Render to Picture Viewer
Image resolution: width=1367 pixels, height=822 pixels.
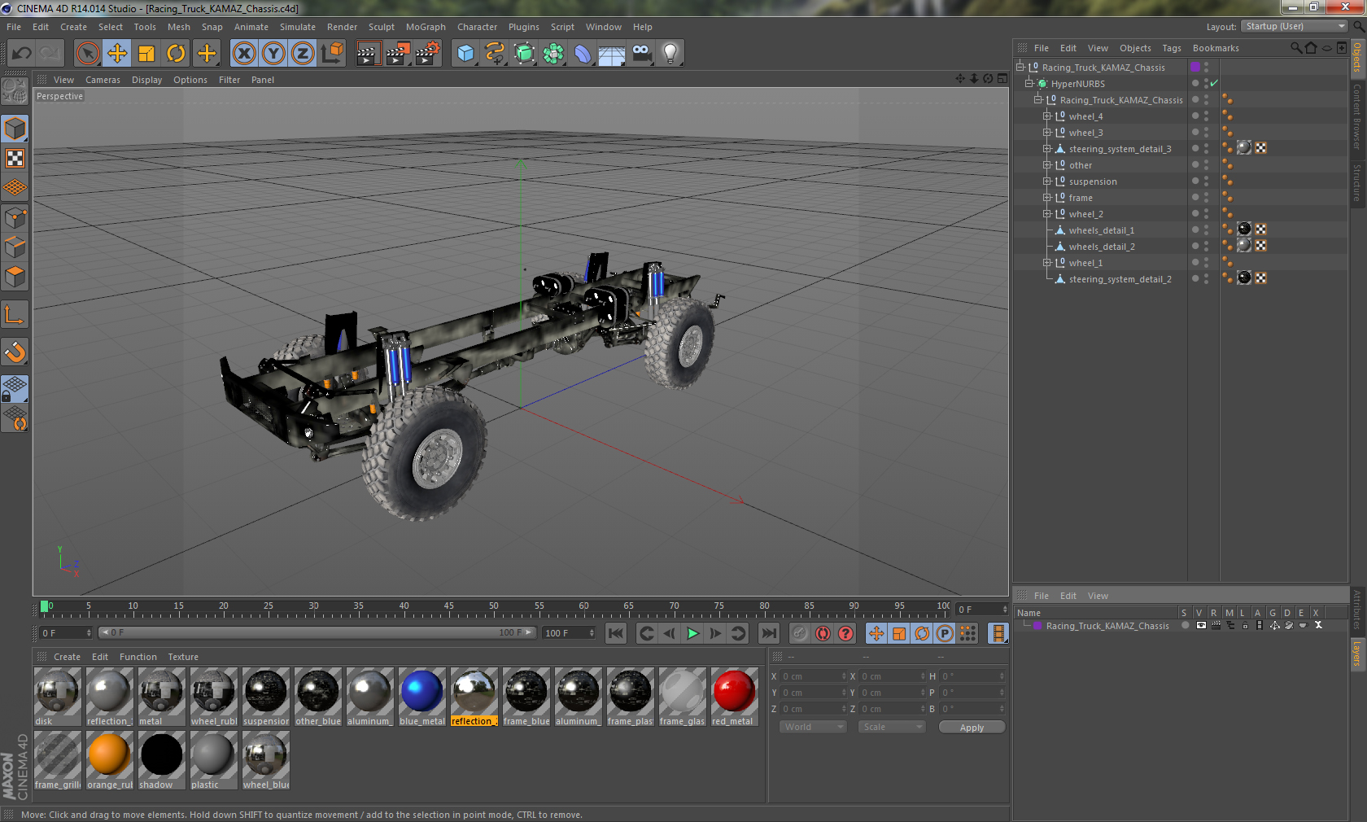398,54
